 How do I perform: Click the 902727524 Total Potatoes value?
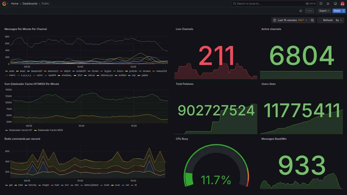point(216,110)
